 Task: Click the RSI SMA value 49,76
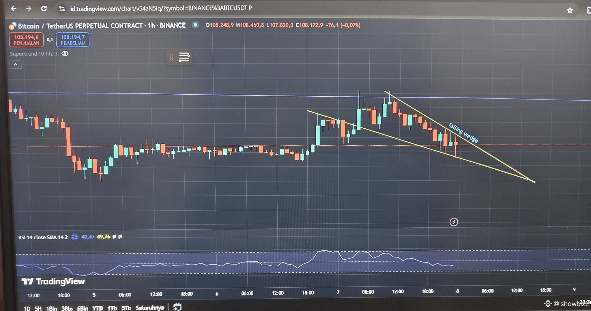point(104,237)
